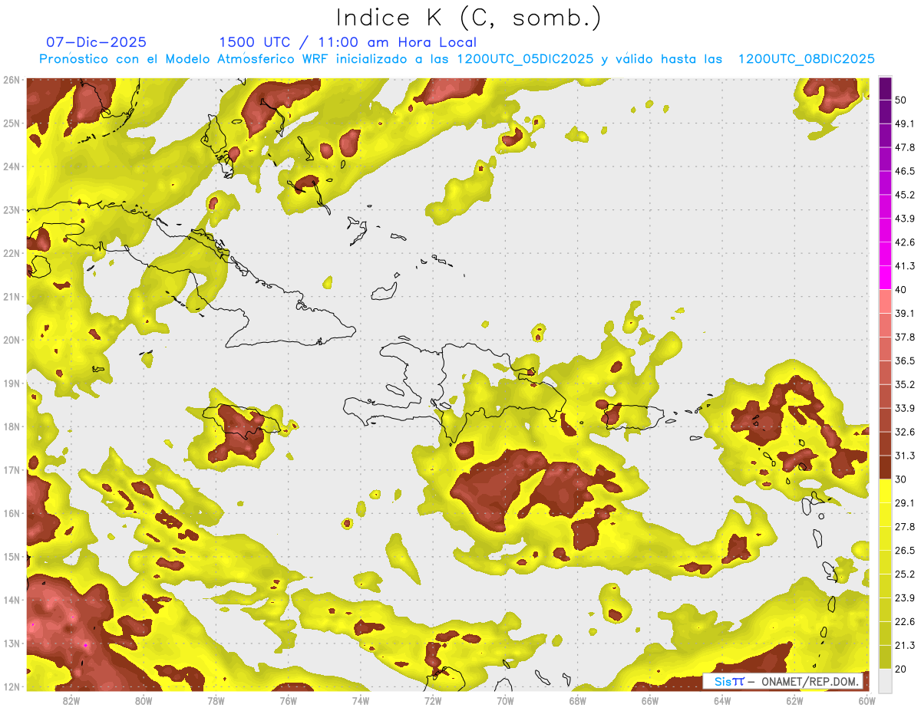Click the colorbar value 27.8
Viewport: 921px width, 711px height.
coord(905,527)
